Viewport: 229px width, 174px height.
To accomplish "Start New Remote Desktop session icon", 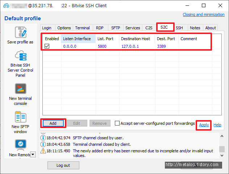I will pos(21,145).
